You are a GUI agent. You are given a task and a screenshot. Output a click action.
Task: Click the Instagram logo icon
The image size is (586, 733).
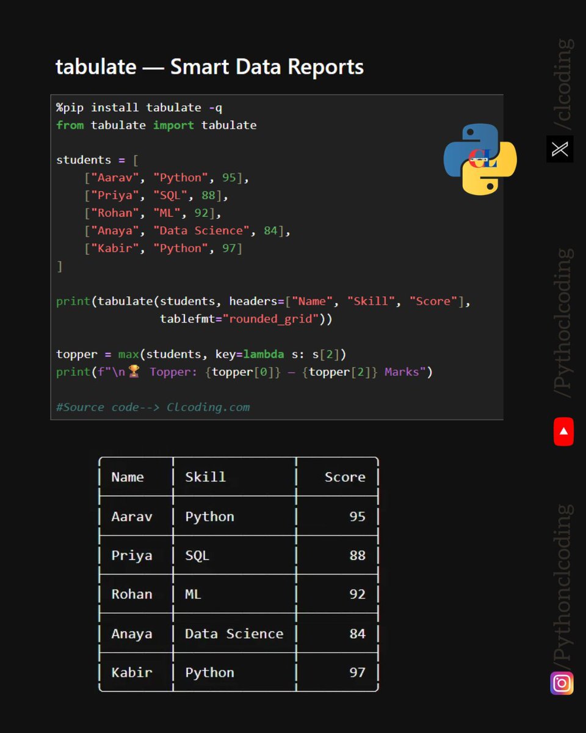562,683
